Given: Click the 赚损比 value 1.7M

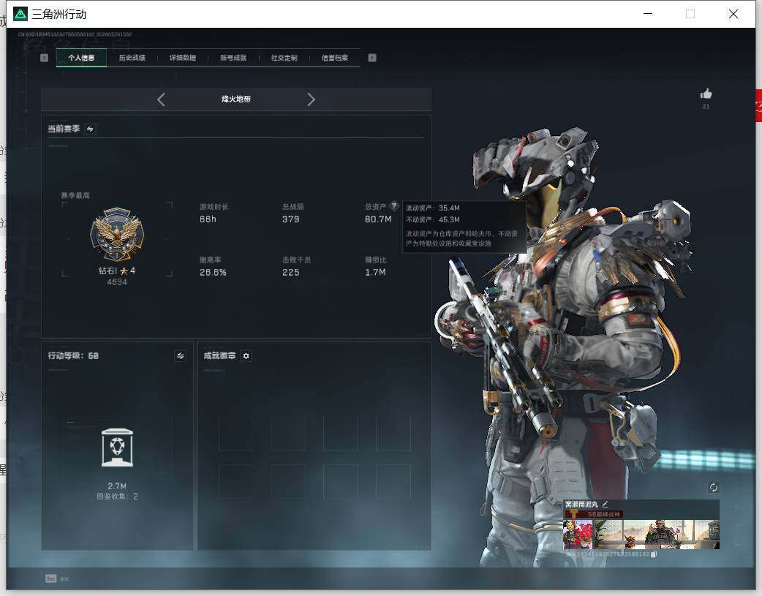Looking at the screenshot, I should coord(375,272).
